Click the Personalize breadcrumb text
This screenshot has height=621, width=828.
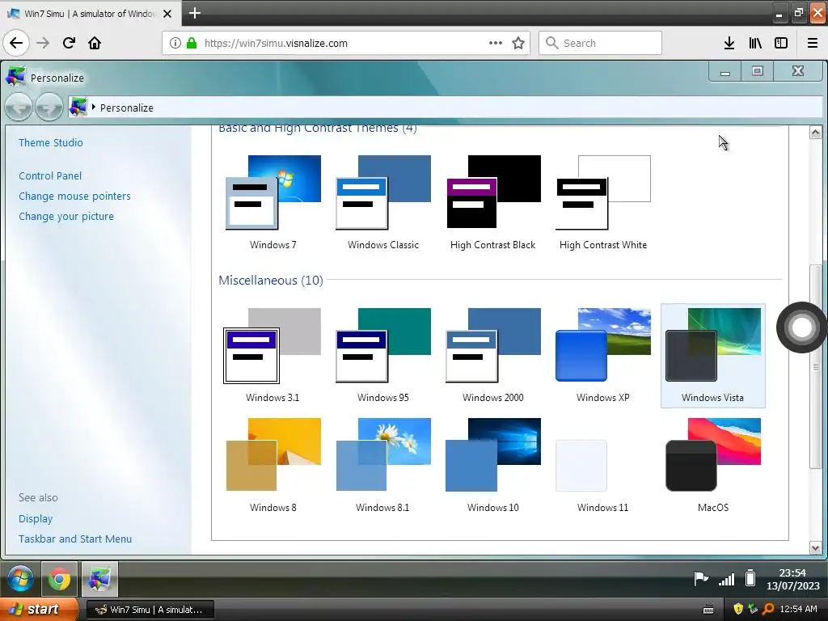tap(127, 108)
